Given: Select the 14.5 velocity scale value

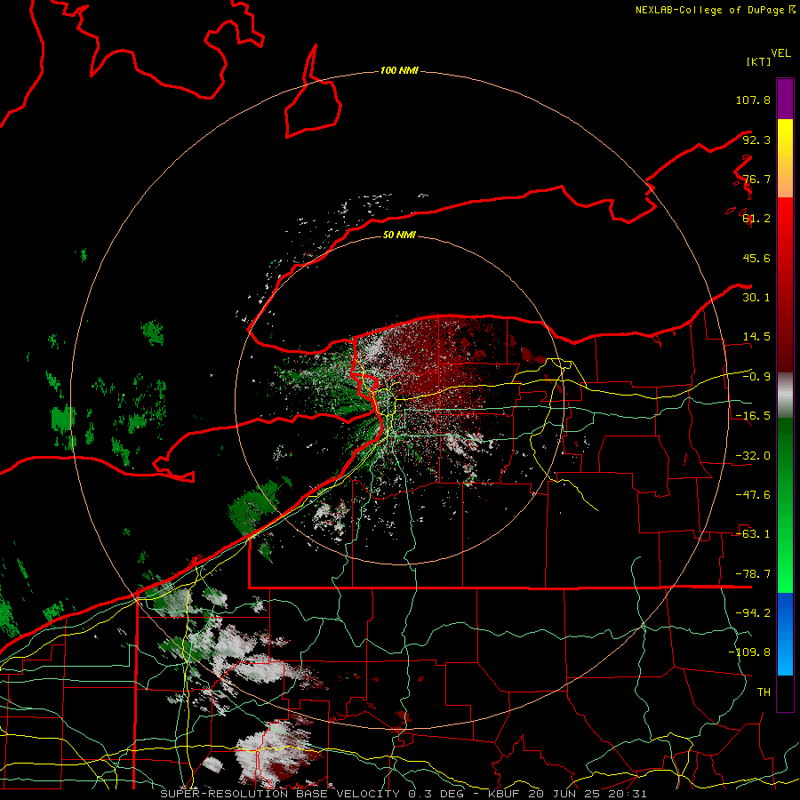Looking at the screenshot, I should click(x=756, y=337).
